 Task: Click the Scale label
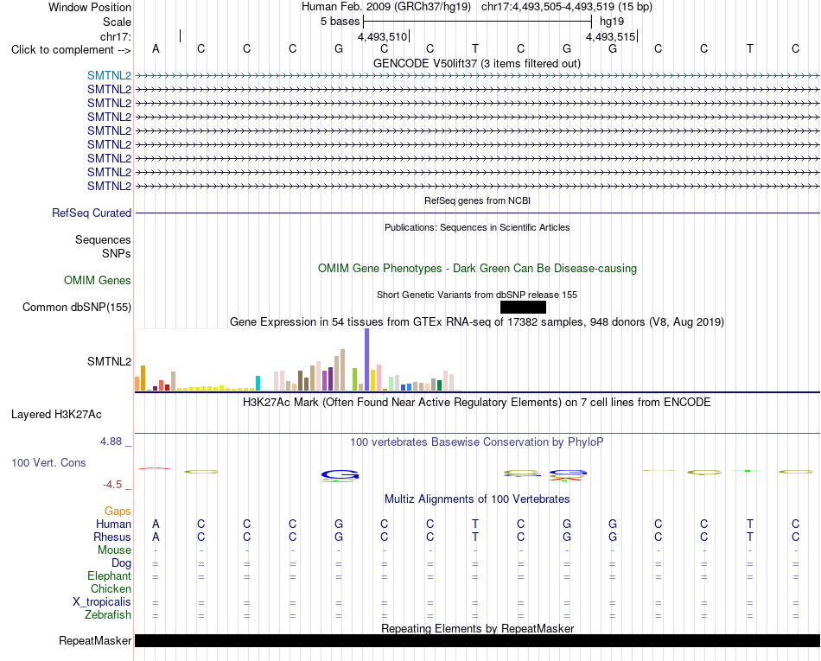tap(117, 22)
